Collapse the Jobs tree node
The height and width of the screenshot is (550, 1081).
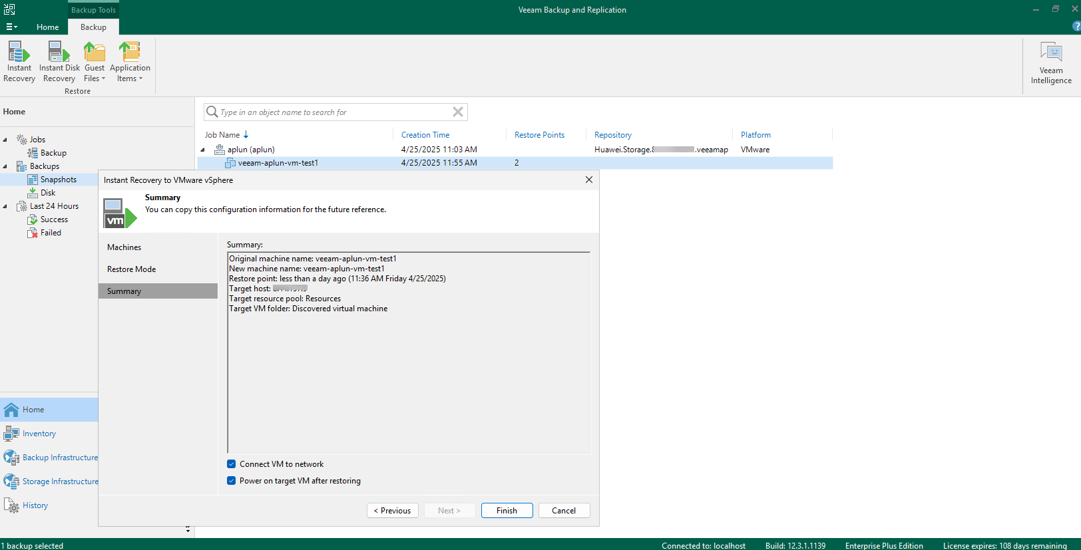click(x=5, y=140)
